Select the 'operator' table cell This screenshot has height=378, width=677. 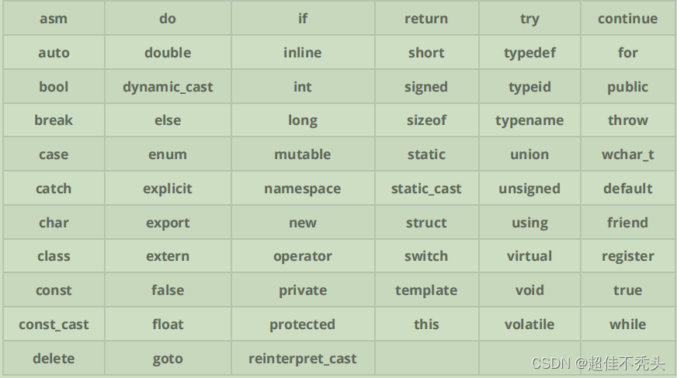[303, 256]
